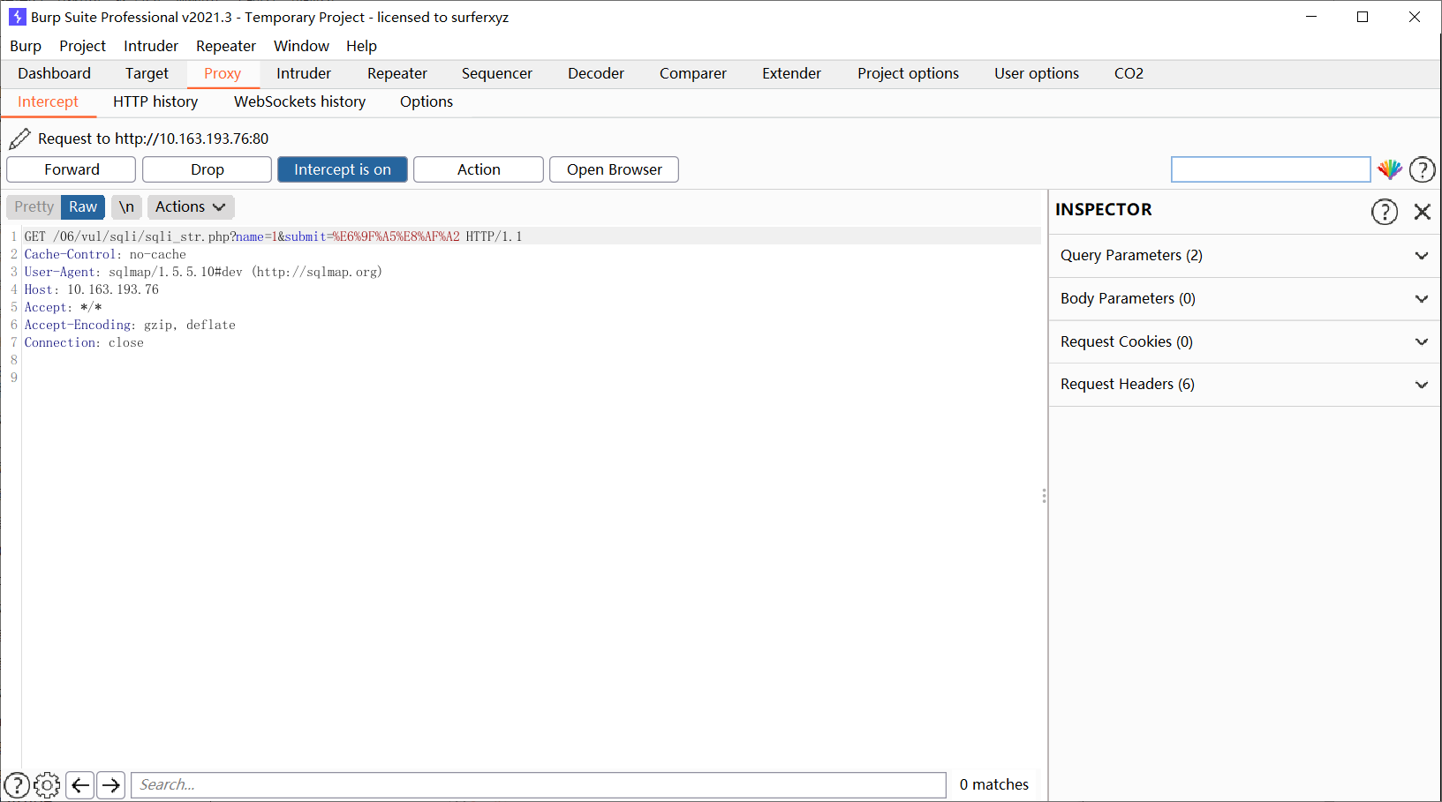This screenshot has height=802, width=1442.
Task: Expand Query Parameters (2) section
Action: (1244, 256)
